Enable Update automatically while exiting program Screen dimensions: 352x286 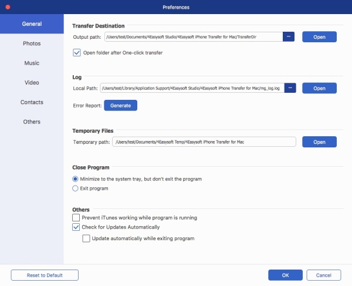(x=86, y=238)
